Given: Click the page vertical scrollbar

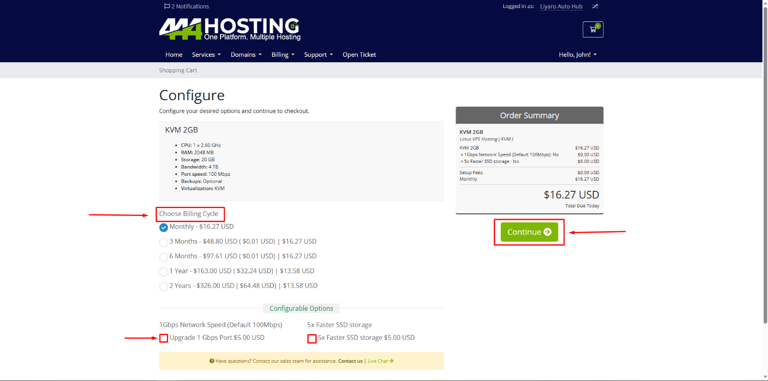Looking at the screenshot, I should coord(764,161).
